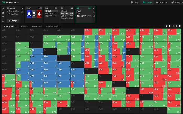Expand the Reports: Flops dropdown
The height and width of the screenshot is (114, 183).
(53, 26)
